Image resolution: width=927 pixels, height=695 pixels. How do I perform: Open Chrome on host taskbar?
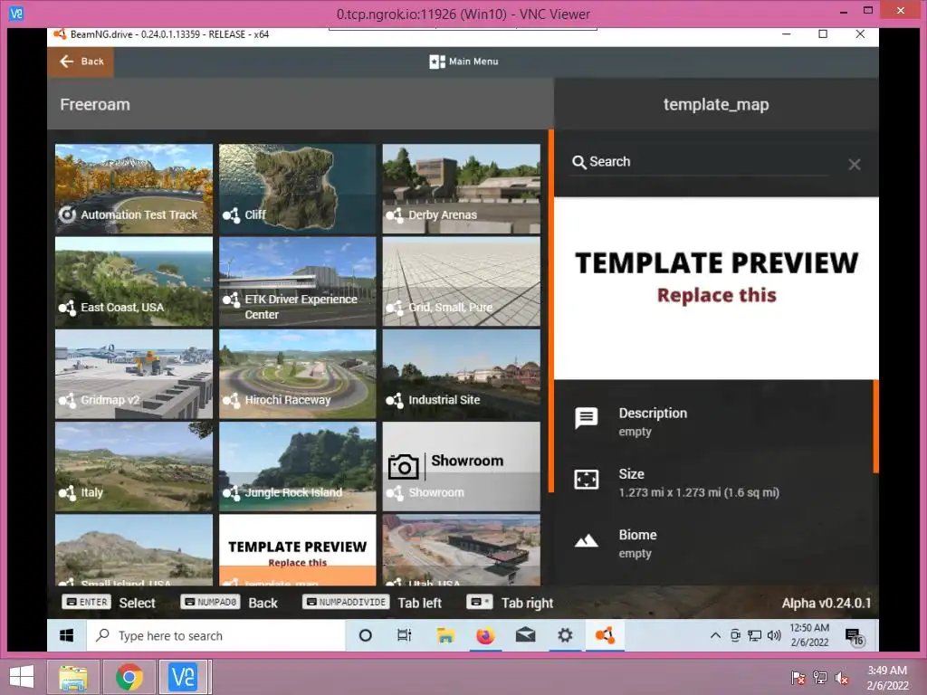tap(129, 677)
